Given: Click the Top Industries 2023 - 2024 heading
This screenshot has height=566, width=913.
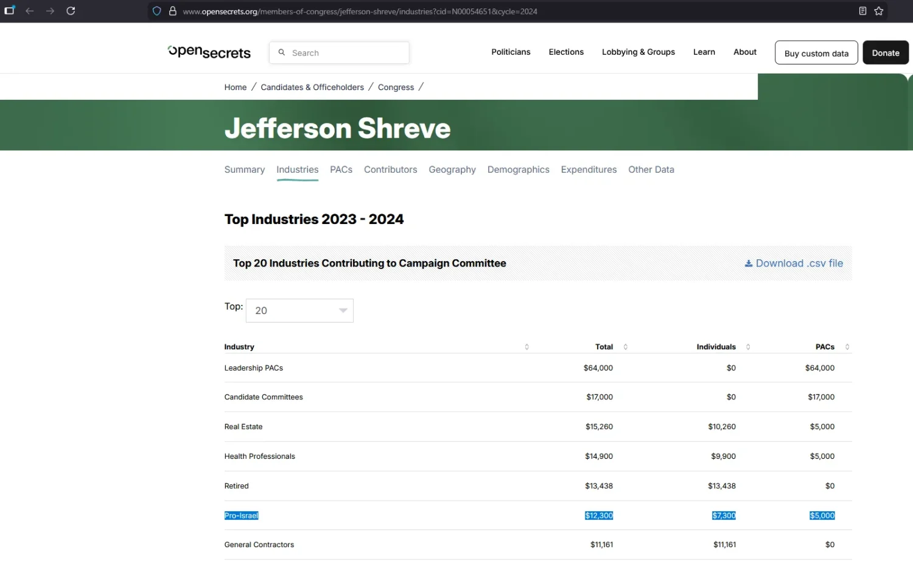Looking at the screenshot, I should coord(314,219).
